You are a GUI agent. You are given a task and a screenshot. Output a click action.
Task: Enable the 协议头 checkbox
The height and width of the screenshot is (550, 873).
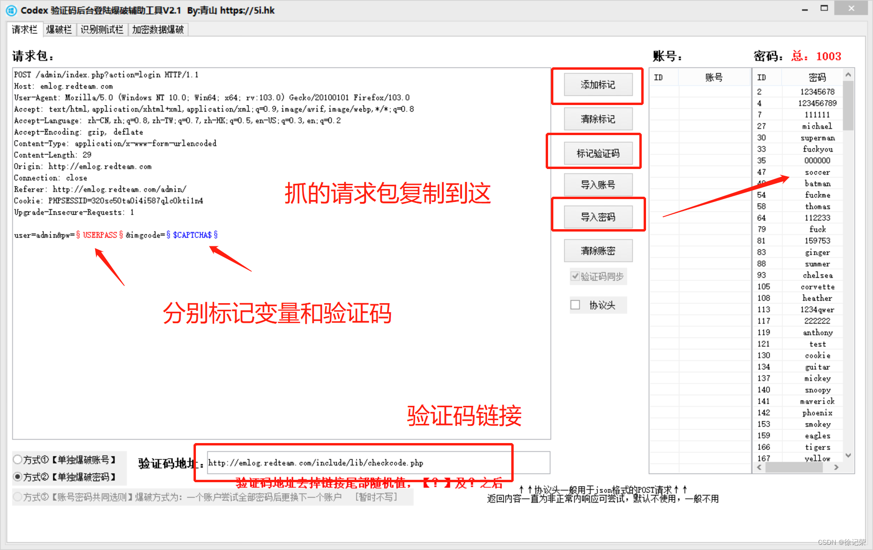575,305
